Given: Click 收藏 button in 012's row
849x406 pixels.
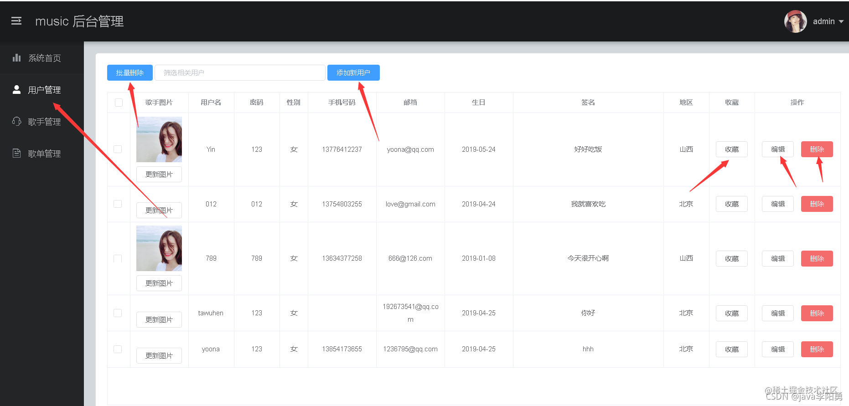Looking at the screenshot, I should (732, 204).
